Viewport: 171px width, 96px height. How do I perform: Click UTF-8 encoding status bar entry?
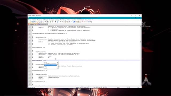point(128,87)
